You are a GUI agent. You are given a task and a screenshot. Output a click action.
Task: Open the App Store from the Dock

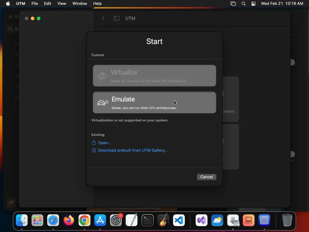coord(100,220)
